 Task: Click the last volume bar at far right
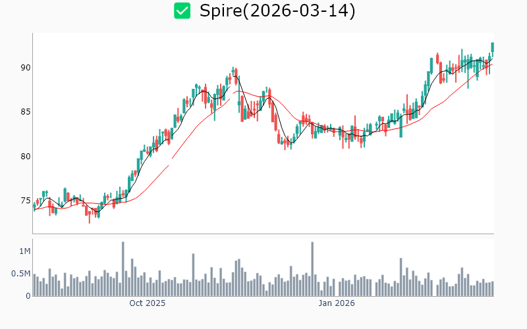click(492, 289)
